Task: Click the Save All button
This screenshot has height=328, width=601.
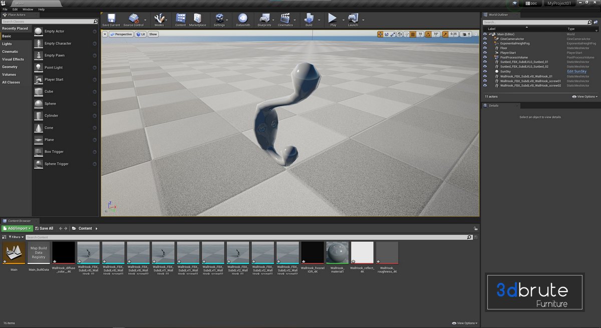Action: tap(44, 228)
